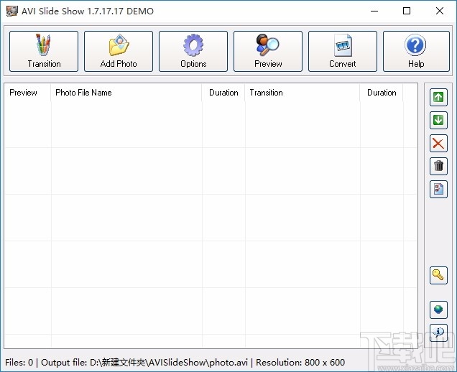Click the checklist document icon
This screenshot has height=372, width=457.
tap(438, 189)
